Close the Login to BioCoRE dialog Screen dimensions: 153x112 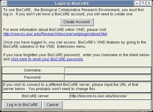tap(149, 3)
